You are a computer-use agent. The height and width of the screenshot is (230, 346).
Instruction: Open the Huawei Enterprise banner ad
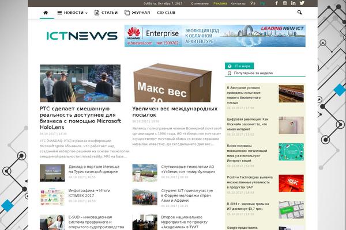point(215,36)
